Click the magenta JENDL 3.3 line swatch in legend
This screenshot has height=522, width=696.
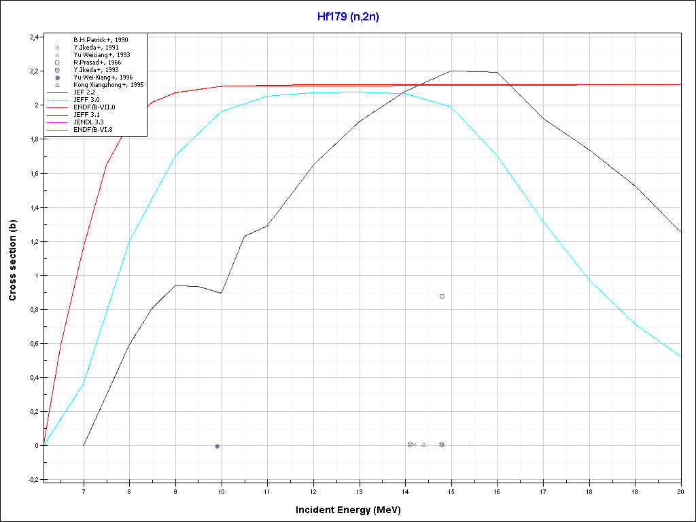[x=58, y=122]
